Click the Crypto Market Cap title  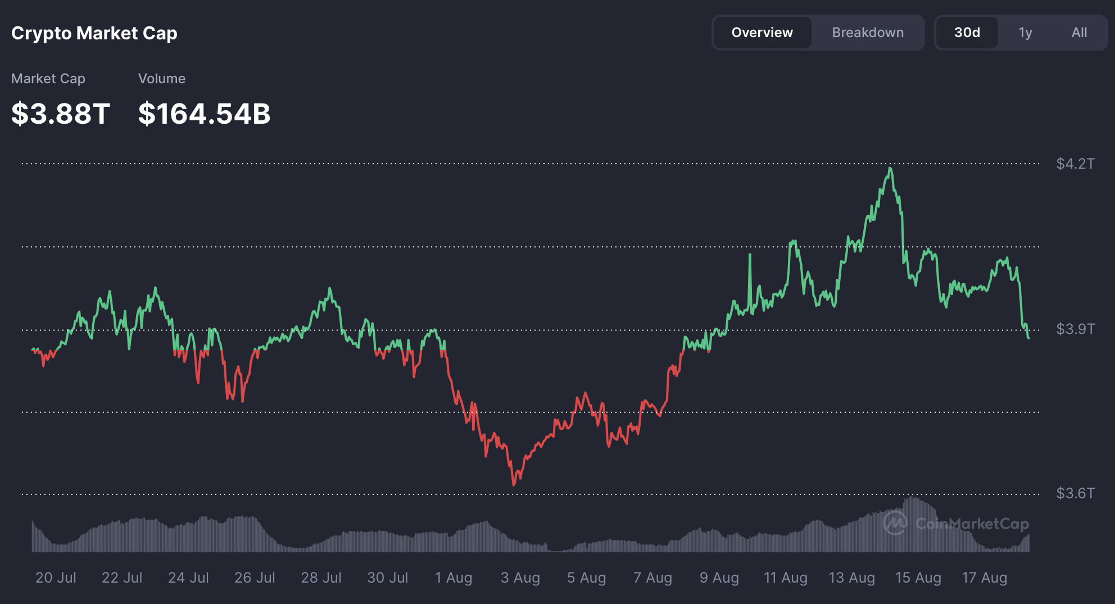click(94, 33)
